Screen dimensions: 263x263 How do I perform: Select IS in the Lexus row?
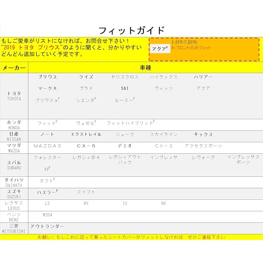click(x=125, y=203)
